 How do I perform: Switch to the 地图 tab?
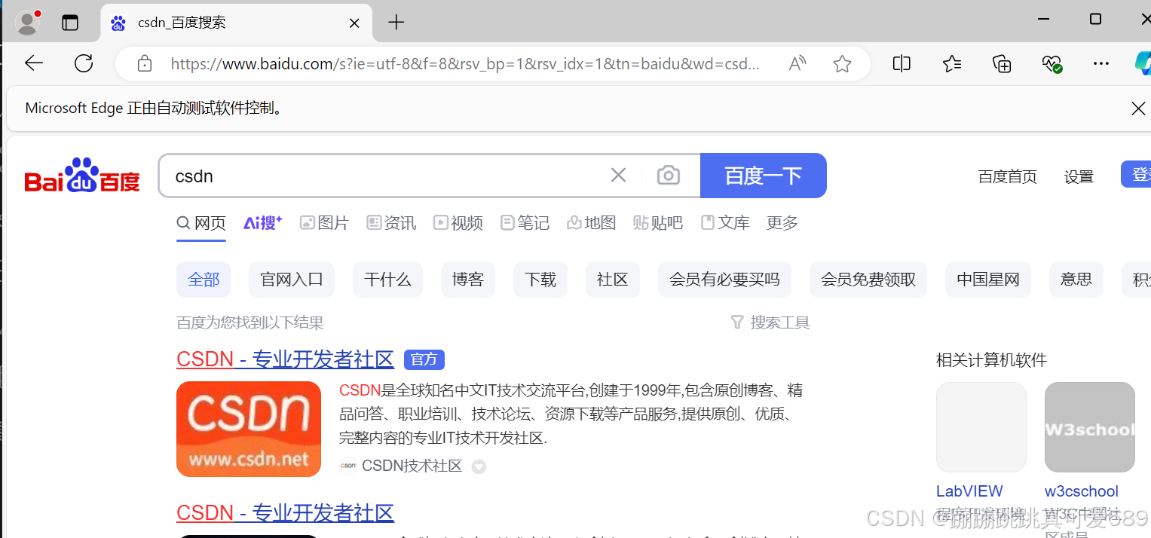[x=592, y=223]
